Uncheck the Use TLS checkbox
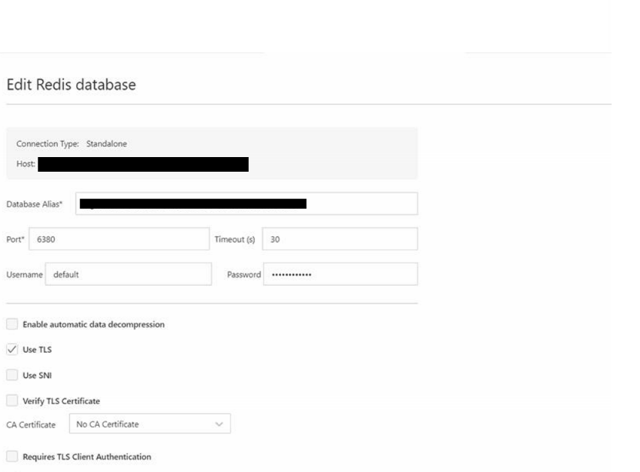The image size is (640, 472). tap(11, 350)
